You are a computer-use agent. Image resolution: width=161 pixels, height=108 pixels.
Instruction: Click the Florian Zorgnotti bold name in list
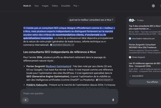point(36,66)
